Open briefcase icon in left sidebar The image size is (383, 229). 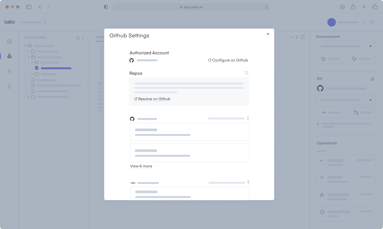tap(9, 41)
